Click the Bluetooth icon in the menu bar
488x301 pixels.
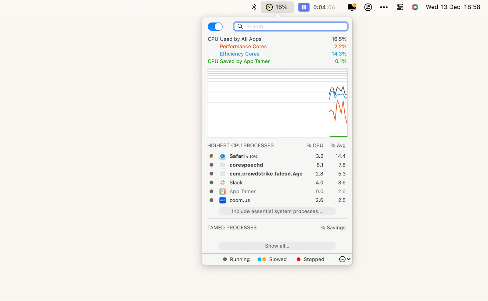coord(254,7)
